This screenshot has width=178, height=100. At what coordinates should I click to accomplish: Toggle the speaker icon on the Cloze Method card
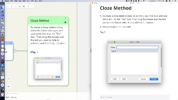pyautogui.click(x=65, y=22)
